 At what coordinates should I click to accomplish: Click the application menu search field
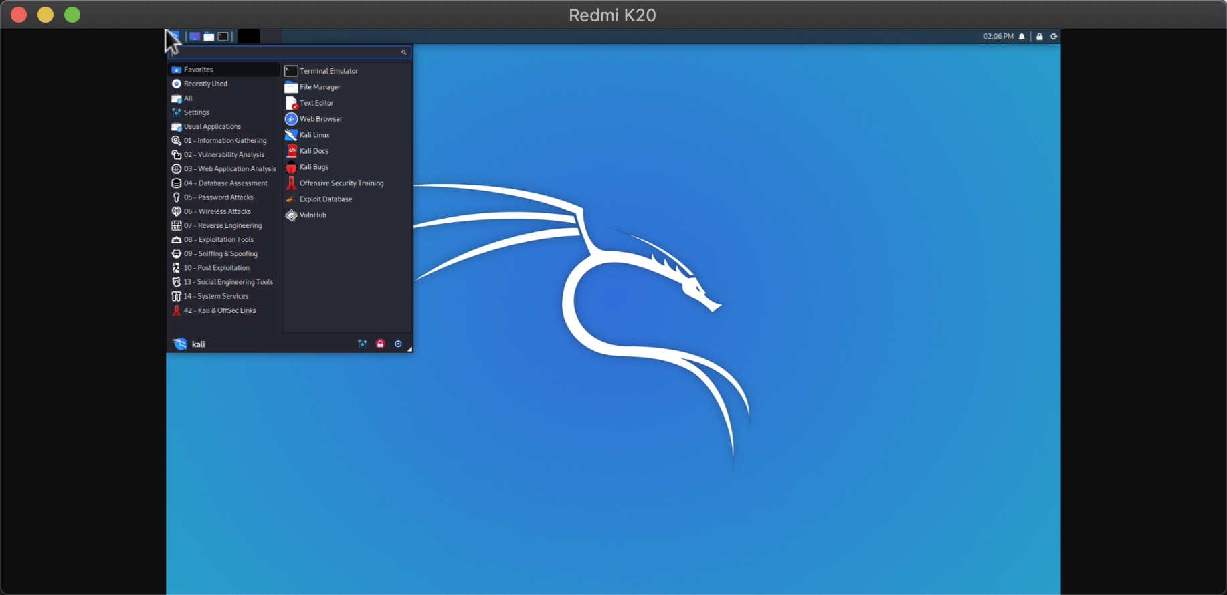click(x=290, y=52)
